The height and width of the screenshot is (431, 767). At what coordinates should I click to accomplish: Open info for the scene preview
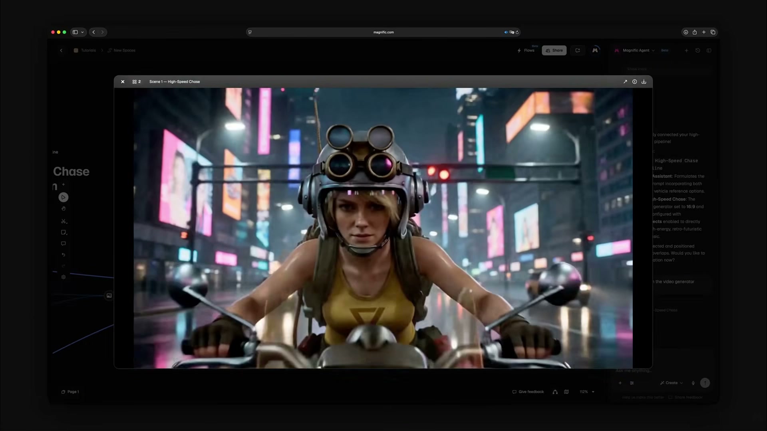click(x=635, y=81)
